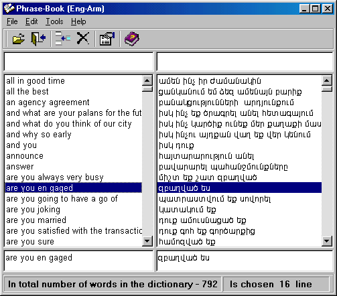Click the top-left English search field
Screen dimensions: 337x296
pos(78,62)
